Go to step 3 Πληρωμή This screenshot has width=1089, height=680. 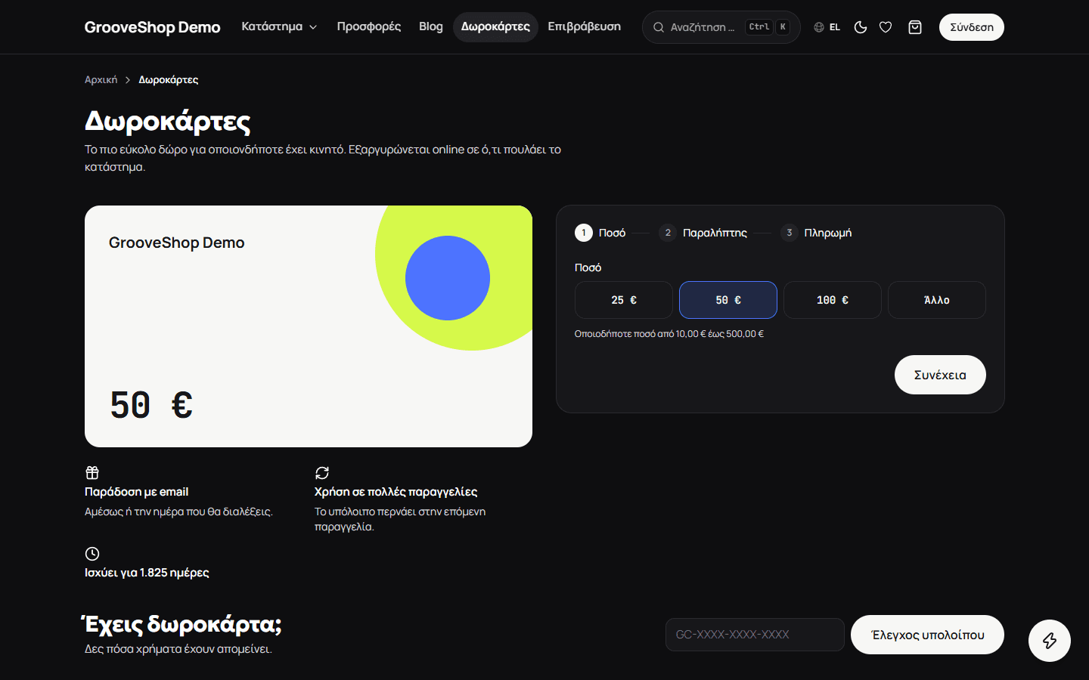(816, 233)
